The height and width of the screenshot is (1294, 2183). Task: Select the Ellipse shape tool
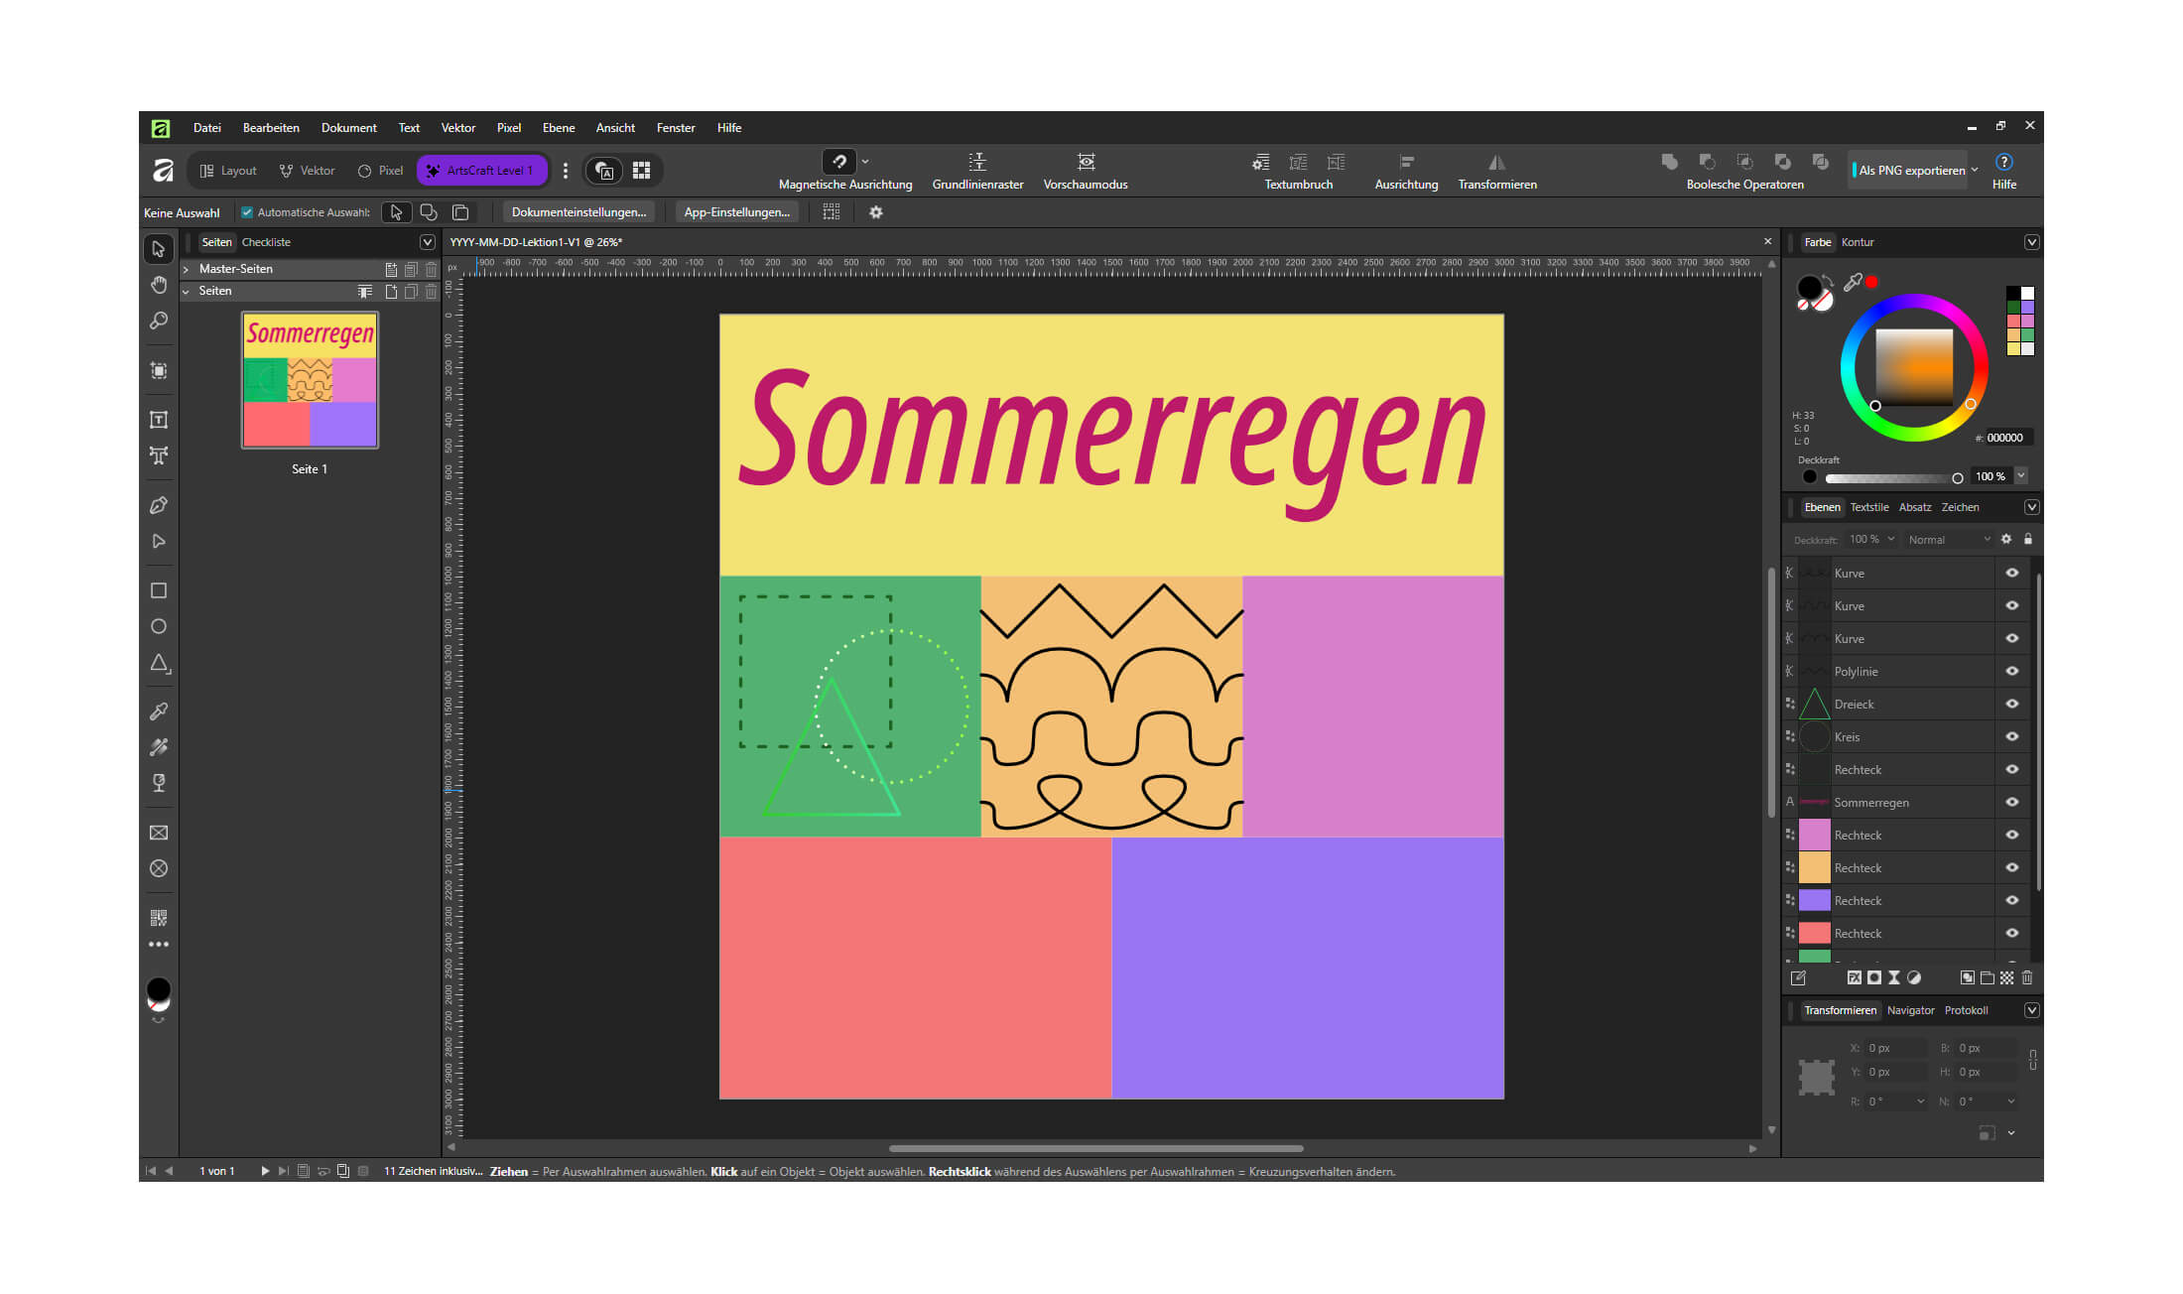click(158, 626)
